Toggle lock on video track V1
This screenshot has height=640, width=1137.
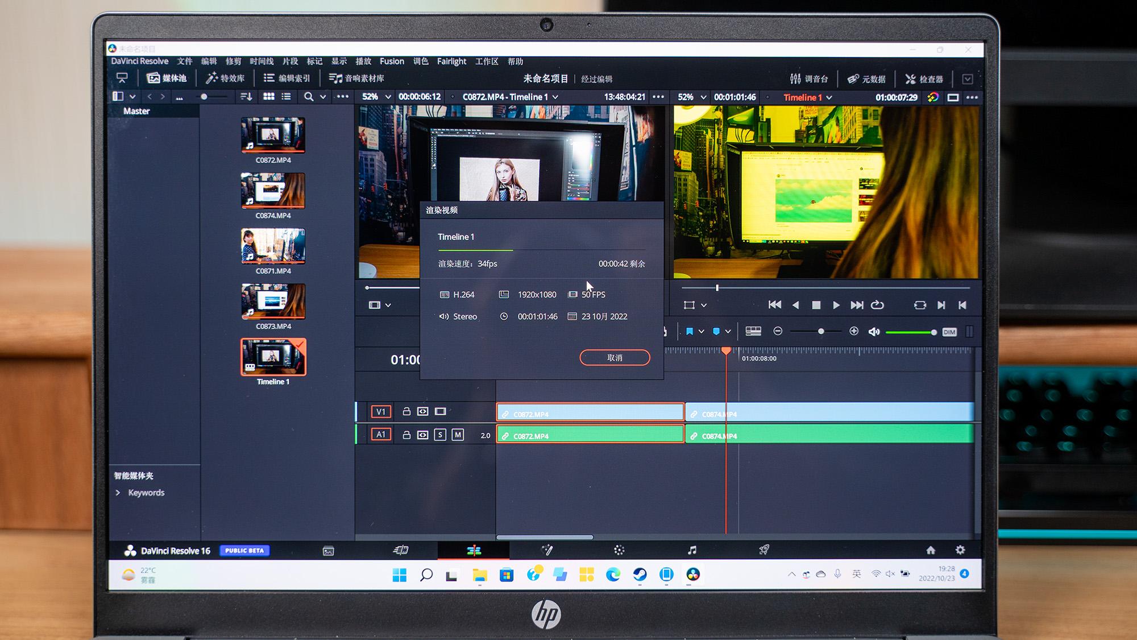(406, 411)
